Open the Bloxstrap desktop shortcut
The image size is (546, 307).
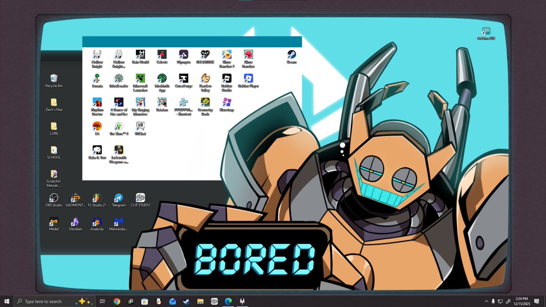click(227, 105)
